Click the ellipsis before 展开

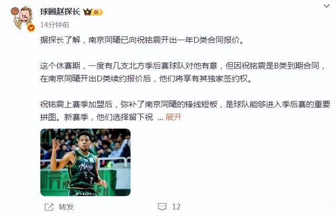(x=161, y=119)
